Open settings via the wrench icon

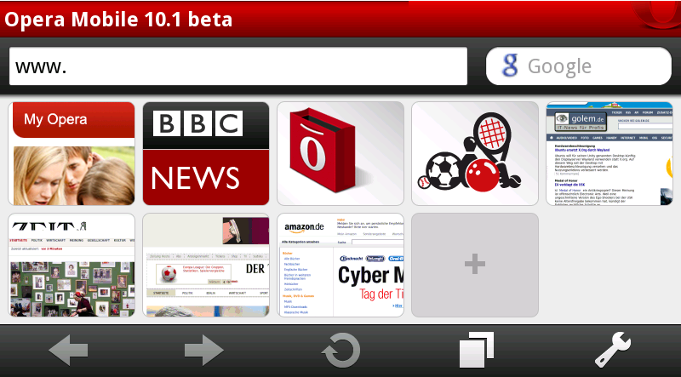pyautogui.click(x=612, y=350)
